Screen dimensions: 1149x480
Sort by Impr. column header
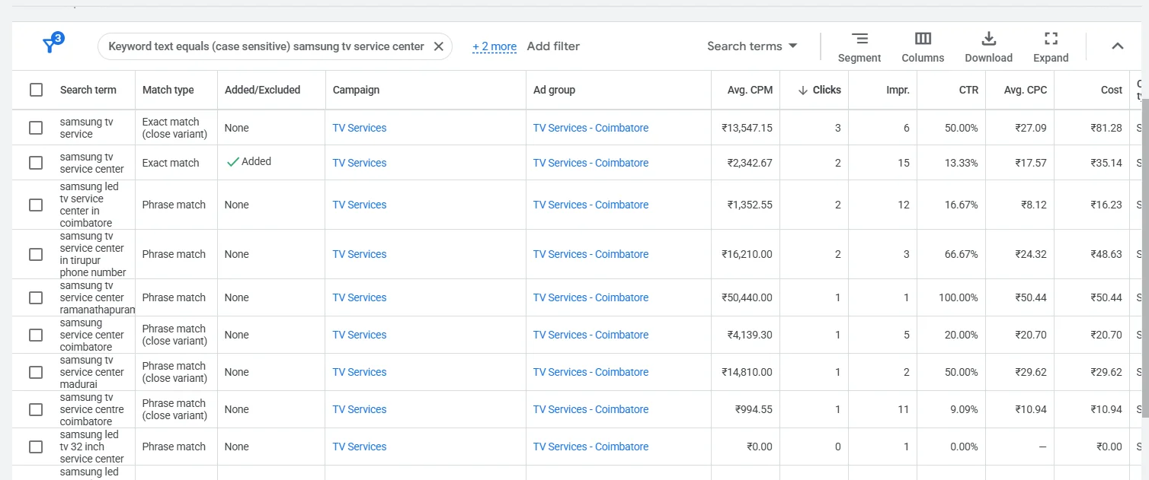coord(898,90)
